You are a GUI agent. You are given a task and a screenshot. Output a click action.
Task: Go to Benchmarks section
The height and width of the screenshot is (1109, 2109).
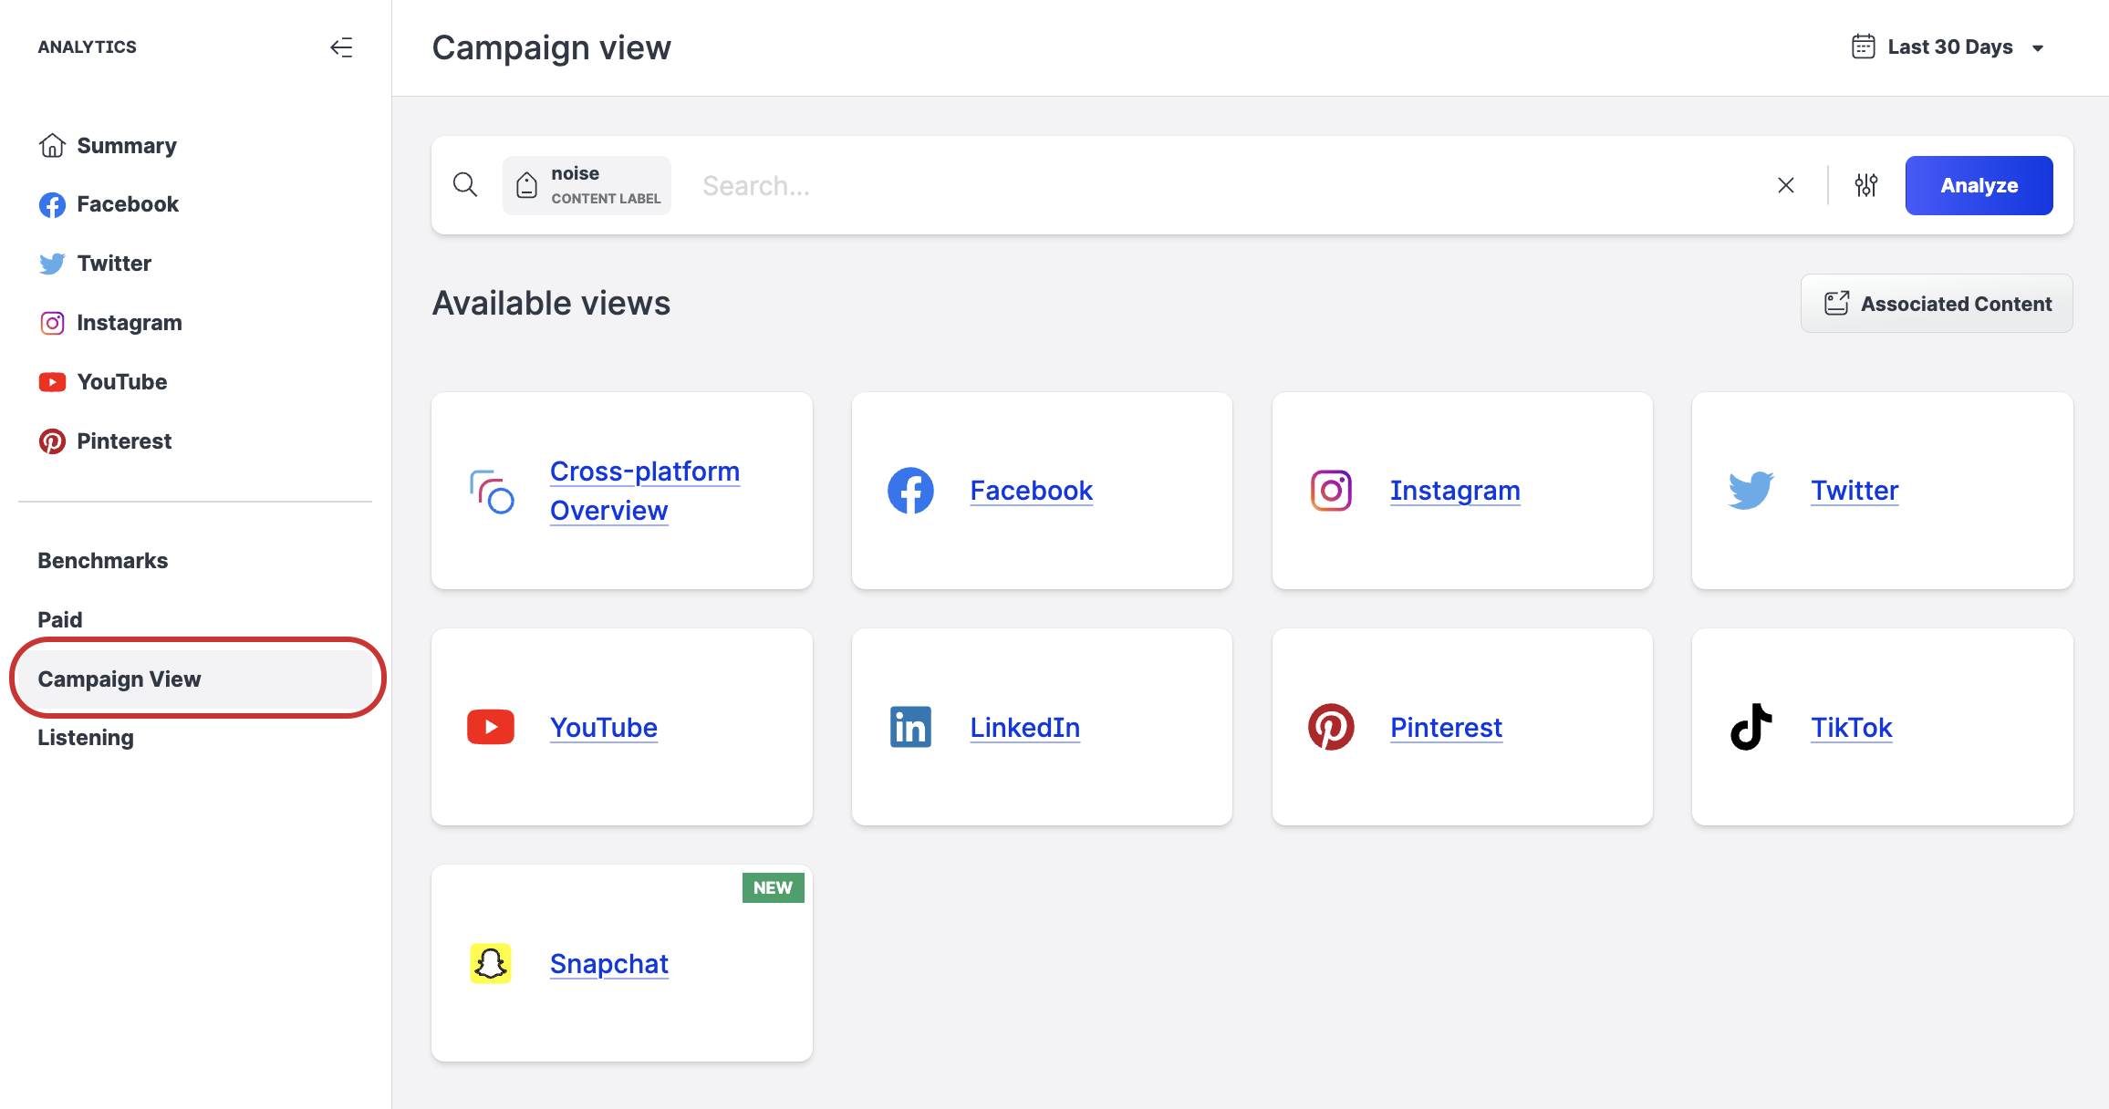(x=103, y=560)
